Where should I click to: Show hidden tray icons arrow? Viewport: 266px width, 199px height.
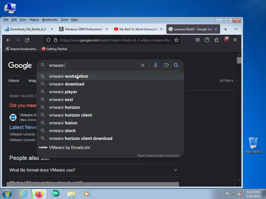(221, 194)
